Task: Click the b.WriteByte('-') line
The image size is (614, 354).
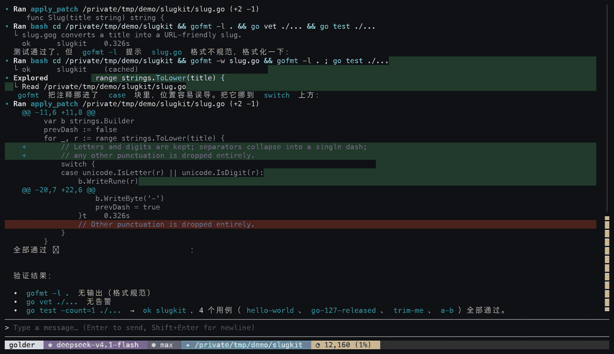Action: point(130,199)
